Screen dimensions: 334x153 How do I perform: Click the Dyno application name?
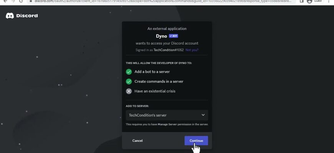[x=162, y=36]
